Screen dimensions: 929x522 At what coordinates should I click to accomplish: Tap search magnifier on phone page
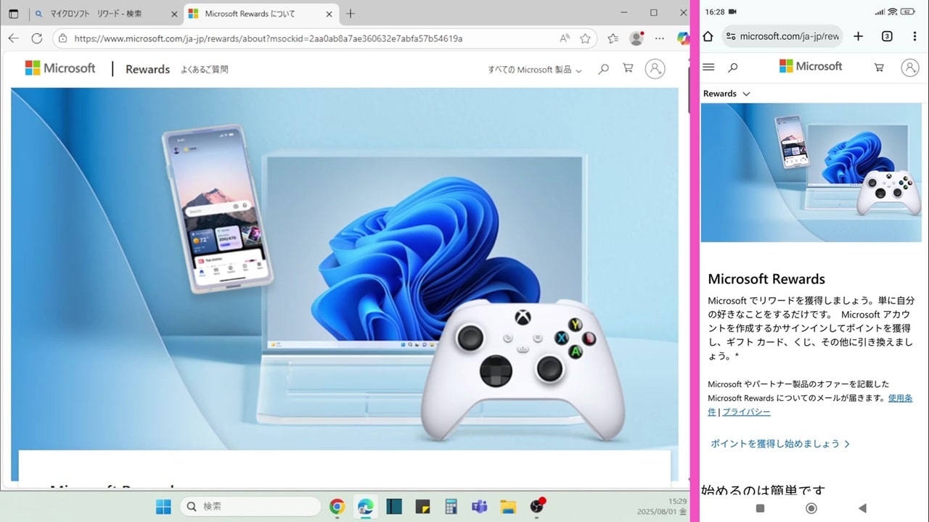(x=733, y=67)
